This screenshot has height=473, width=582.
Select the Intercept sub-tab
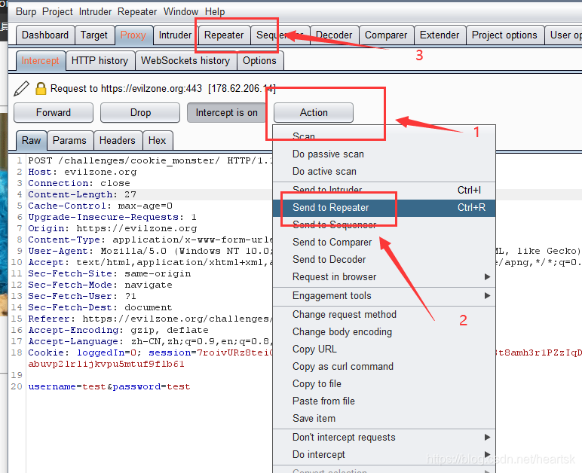pyautogui.click(x=40, y=61)
